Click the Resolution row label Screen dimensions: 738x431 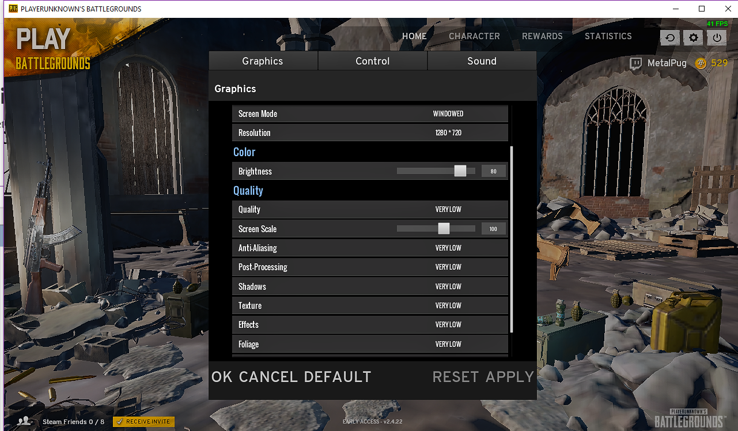[255, 133]
